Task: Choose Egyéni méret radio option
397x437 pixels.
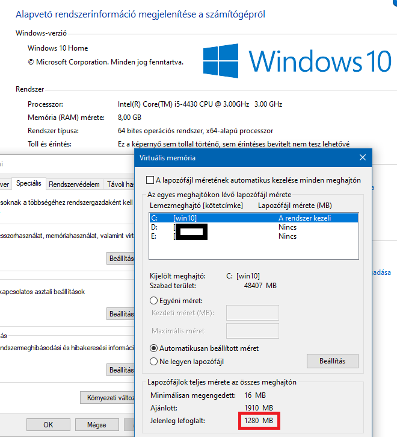Action: click(x=153, y=301)
